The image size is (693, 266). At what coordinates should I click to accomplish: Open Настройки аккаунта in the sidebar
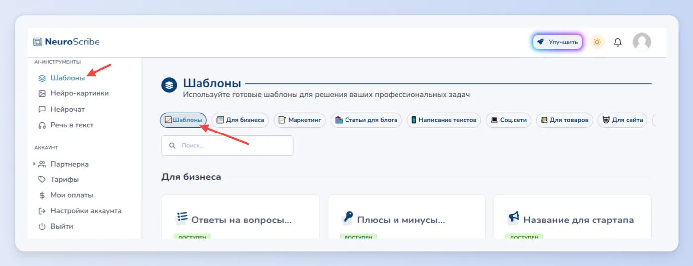click(x=79, y=211)
